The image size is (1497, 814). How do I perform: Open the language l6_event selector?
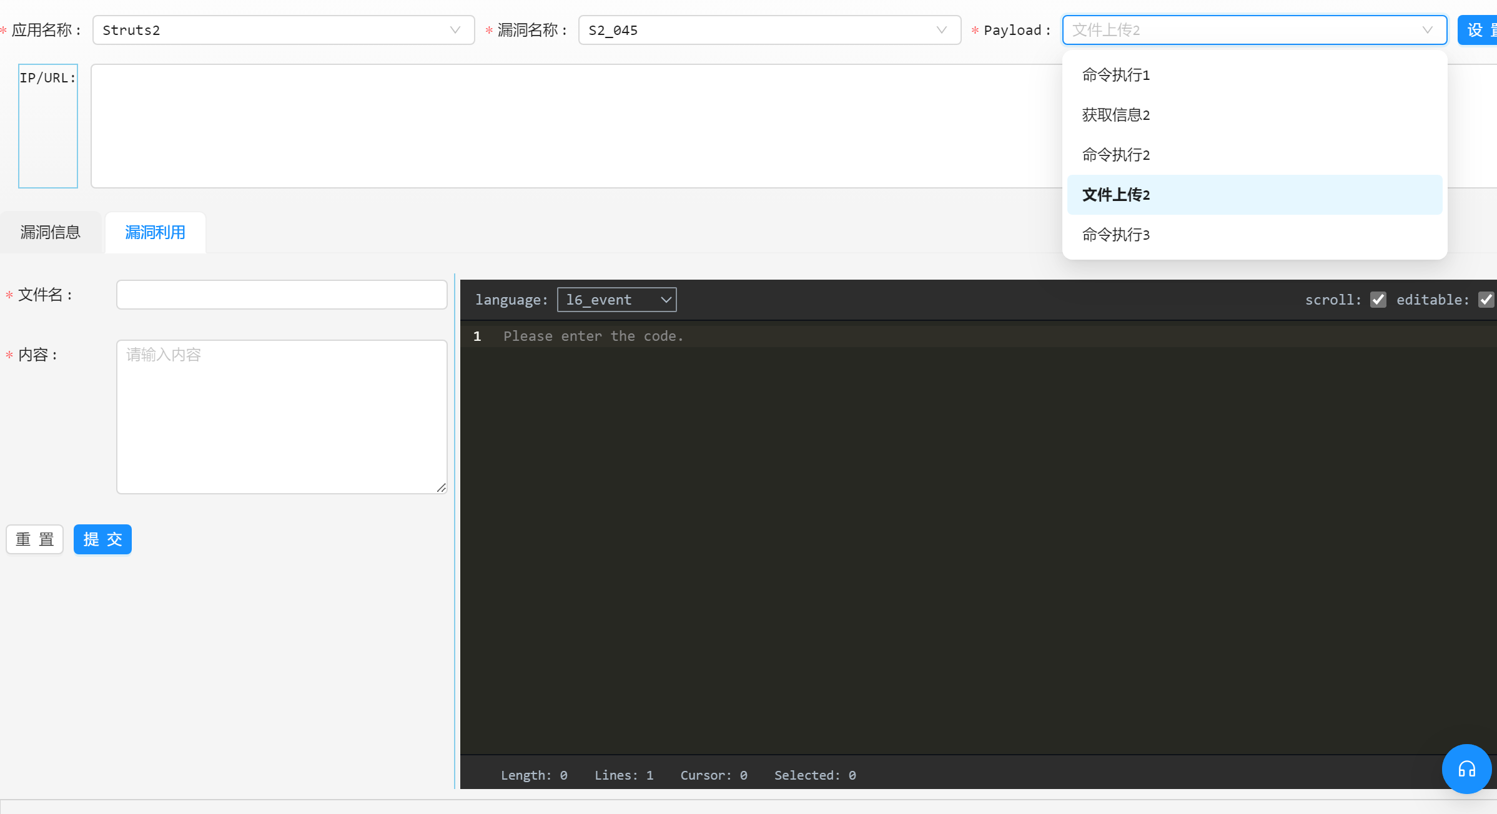click(616, 300)
